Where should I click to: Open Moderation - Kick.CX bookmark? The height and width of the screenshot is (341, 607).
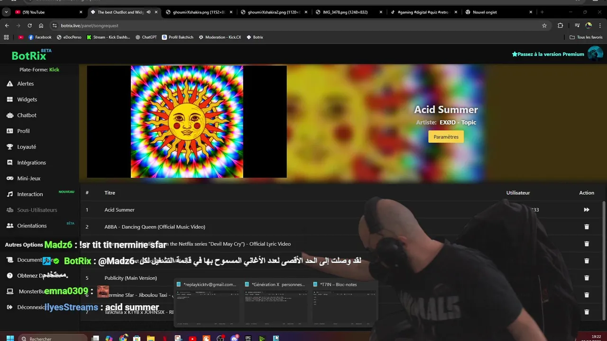tap(220, 37)
